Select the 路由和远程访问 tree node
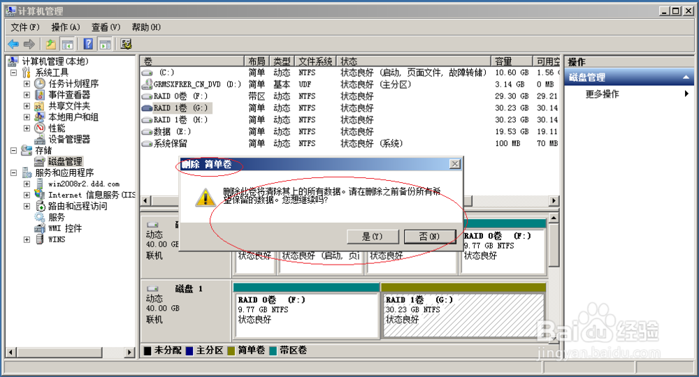The image size is (699, 377). [78, 206]
